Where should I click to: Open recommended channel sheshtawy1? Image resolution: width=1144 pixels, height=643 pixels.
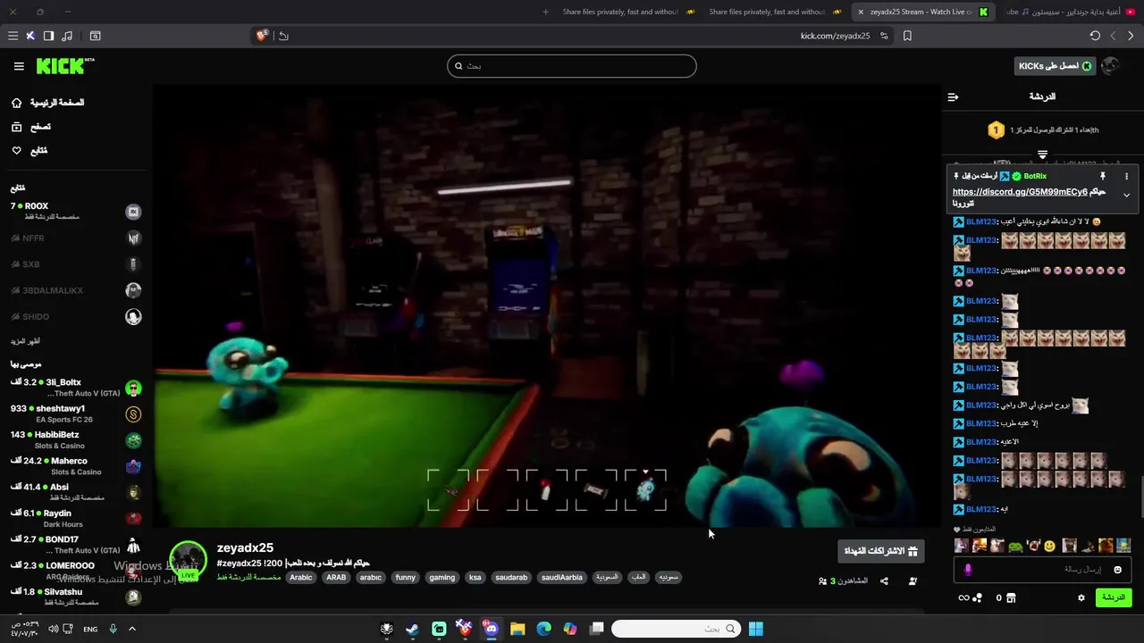tap(76, 413)
